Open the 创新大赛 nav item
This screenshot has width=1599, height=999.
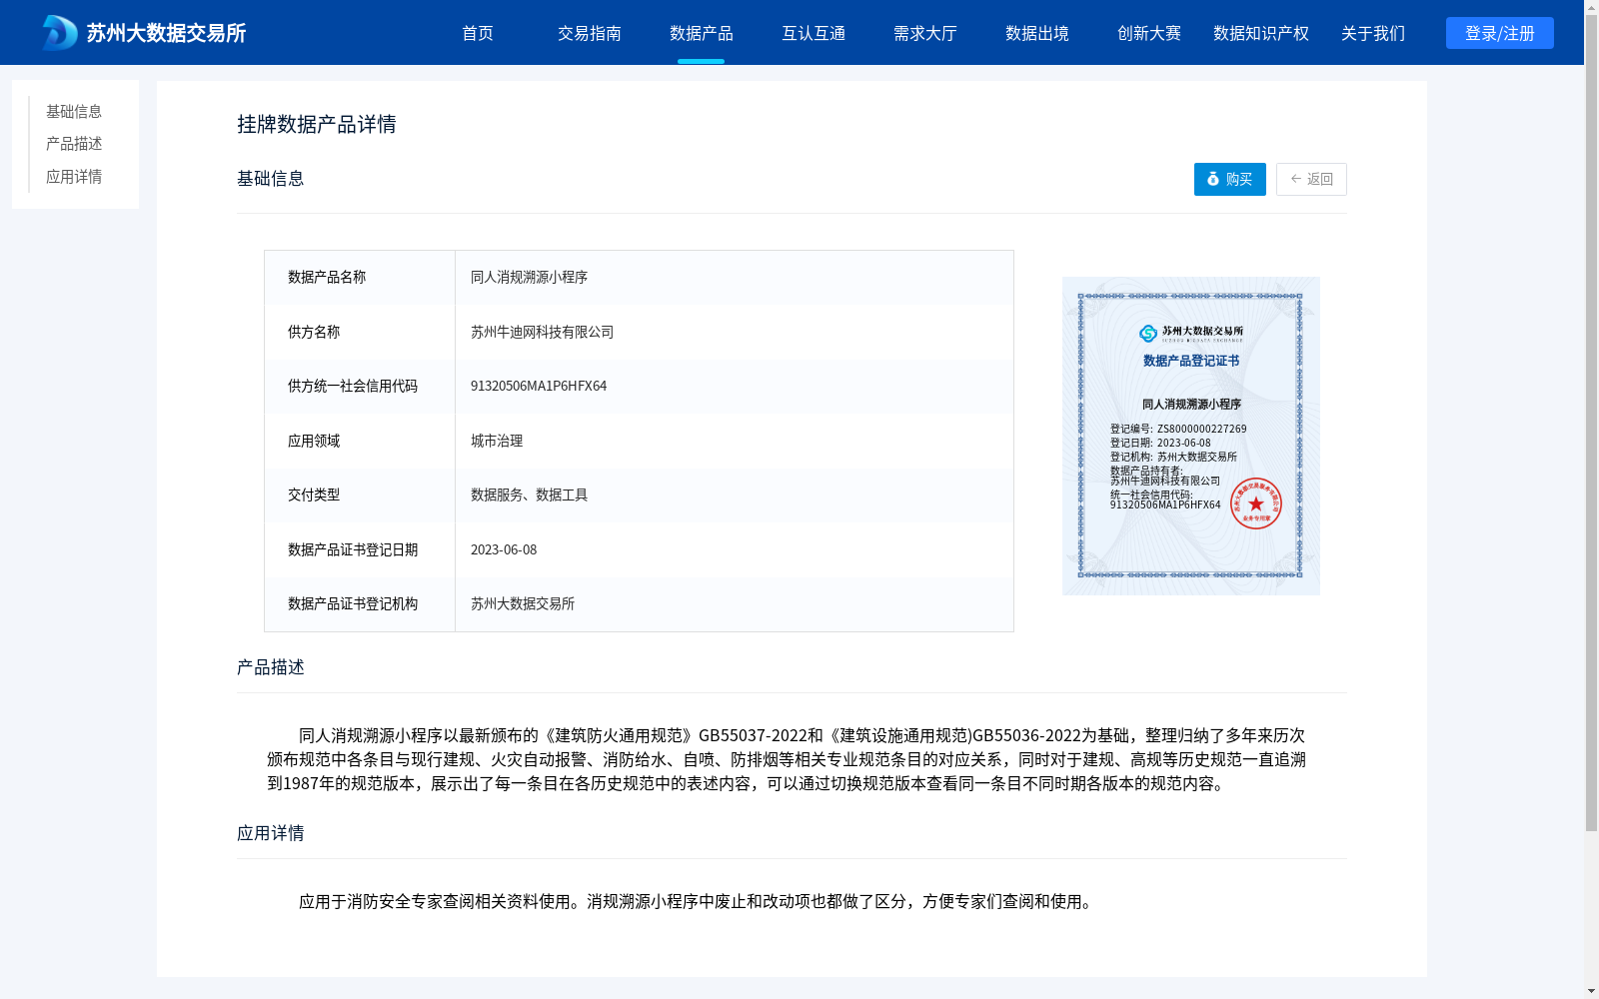point(1149,33)
